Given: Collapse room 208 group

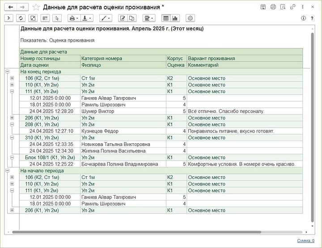Looking at the screenshot, I should [12, 124].
